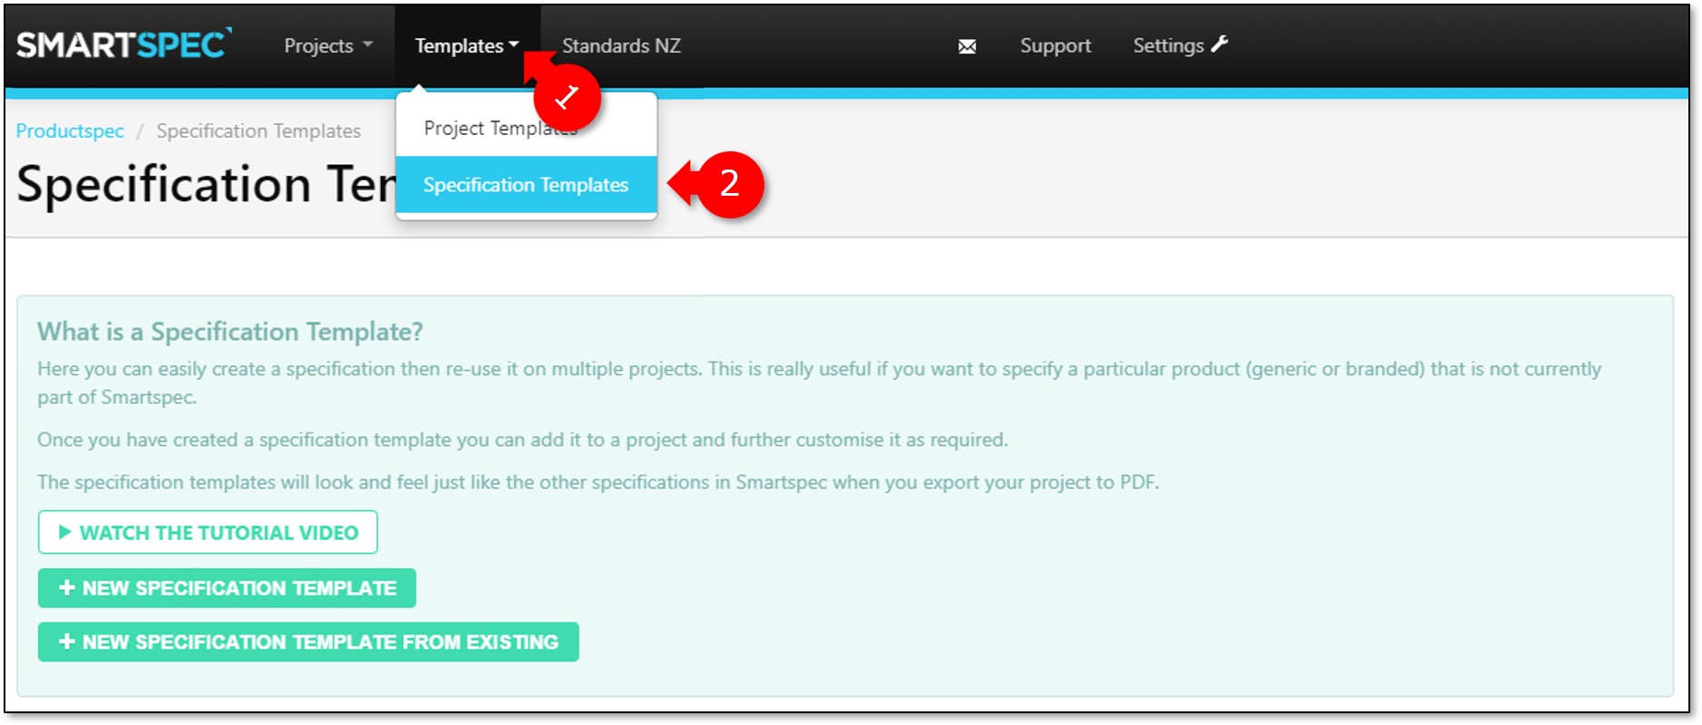Choose Specification Templates in the dropdown
The image size is (1702, 725).
tap(526, 185)
